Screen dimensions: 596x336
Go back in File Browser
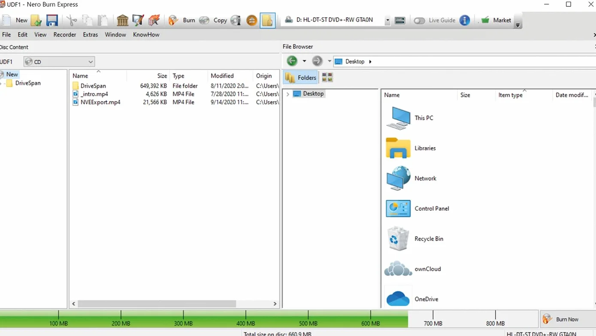point(292,61)
